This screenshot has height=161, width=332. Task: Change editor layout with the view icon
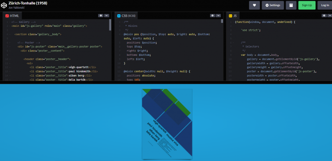[x=291, y=5]
